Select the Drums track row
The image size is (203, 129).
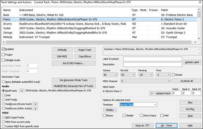tap(100, 24)
